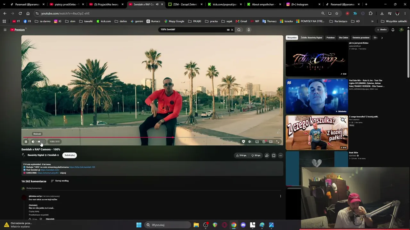Go to the browser home page
Image resolution: width=410 pixels, height=230 pixels.
click(28, 13)
